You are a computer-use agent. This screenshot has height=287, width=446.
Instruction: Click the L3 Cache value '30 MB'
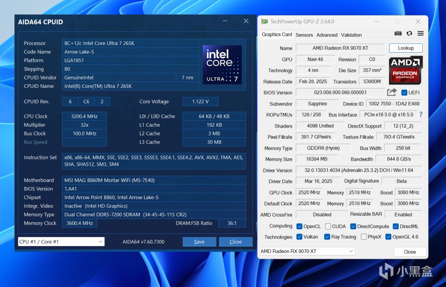pyautogui.click(x=214, y=142)
